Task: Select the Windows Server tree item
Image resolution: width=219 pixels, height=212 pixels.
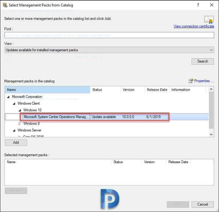Action: pyautogui.click(x=30, y=130)
